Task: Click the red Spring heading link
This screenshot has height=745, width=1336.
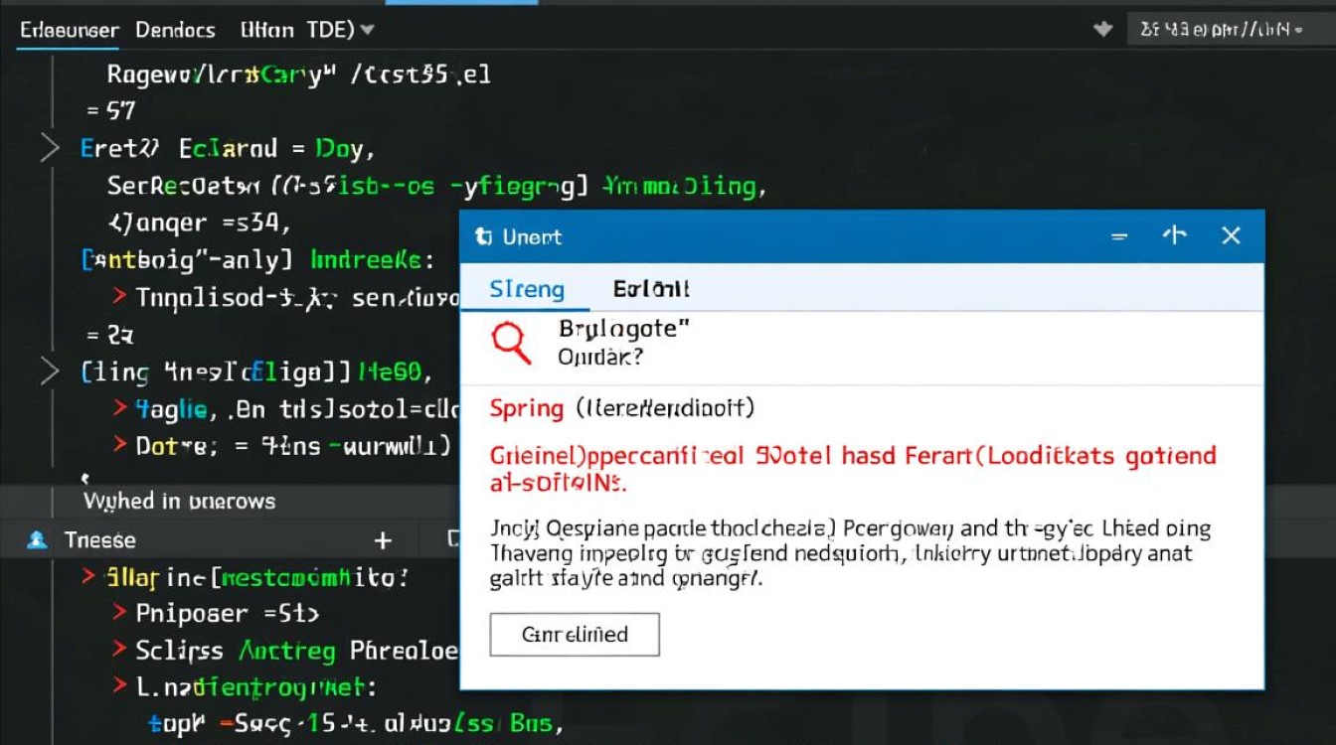Action: [x=526, y=408]
